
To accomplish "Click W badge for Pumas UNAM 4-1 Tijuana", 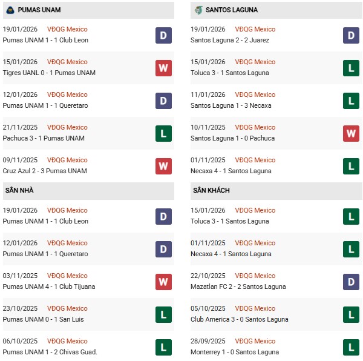I will click(x=163, y=282).
